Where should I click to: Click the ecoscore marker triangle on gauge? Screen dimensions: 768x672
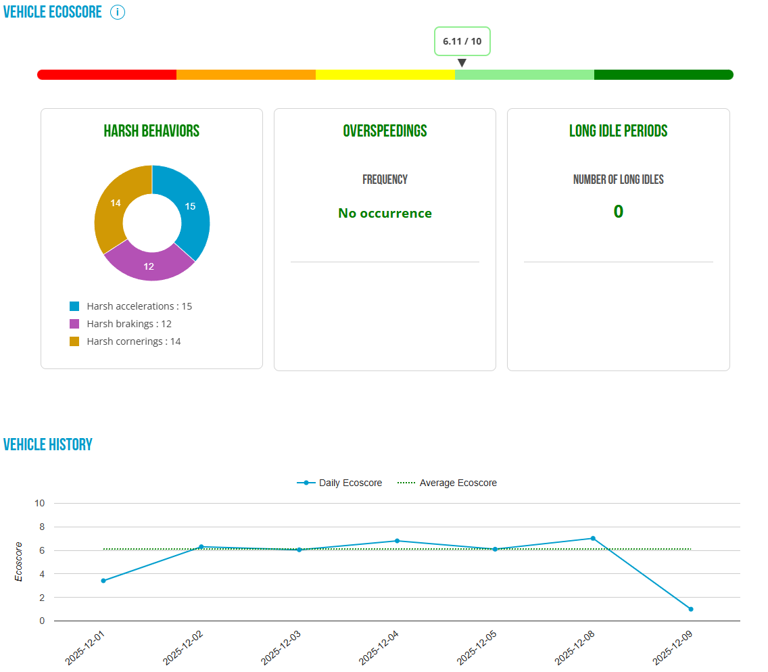462,63
